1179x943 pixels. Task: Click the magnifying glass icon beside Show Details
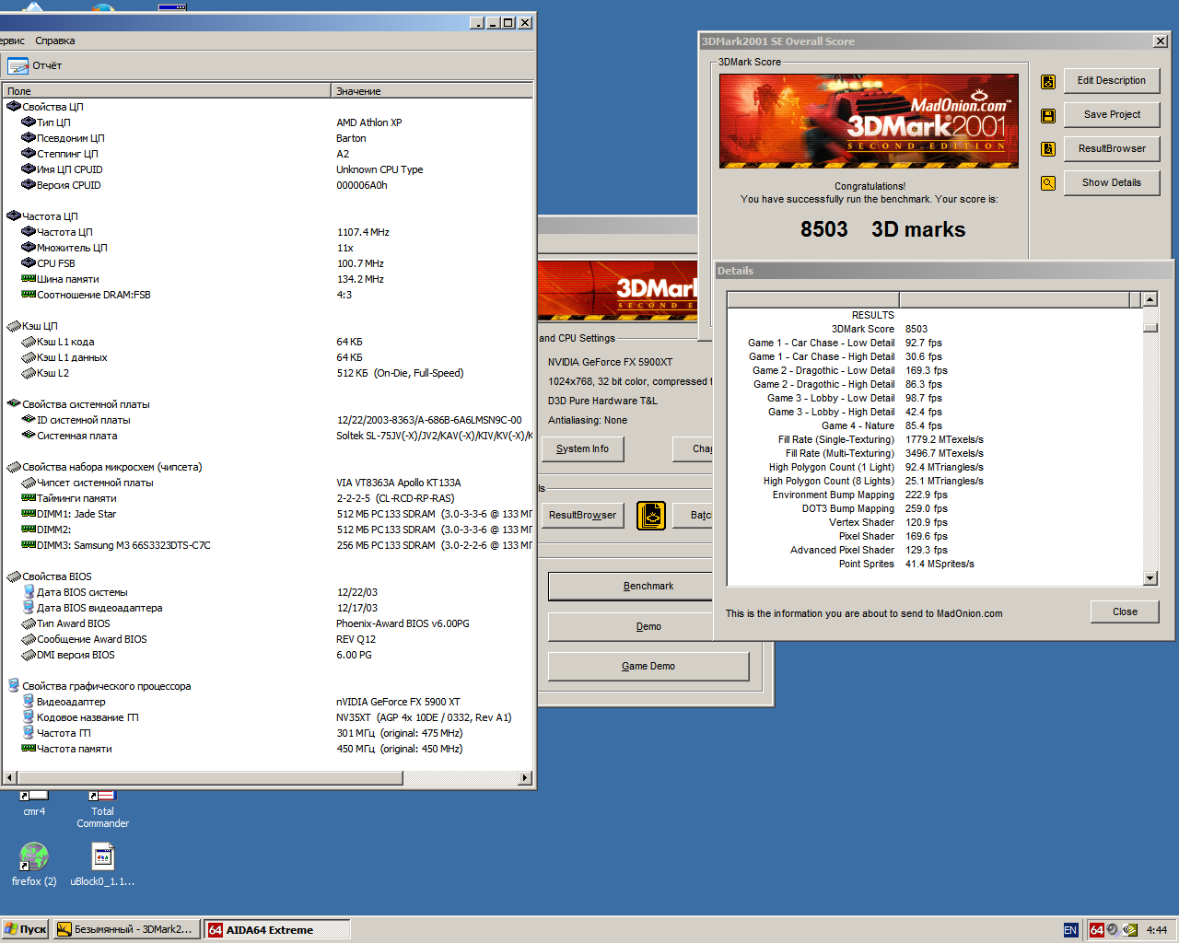1048,183
